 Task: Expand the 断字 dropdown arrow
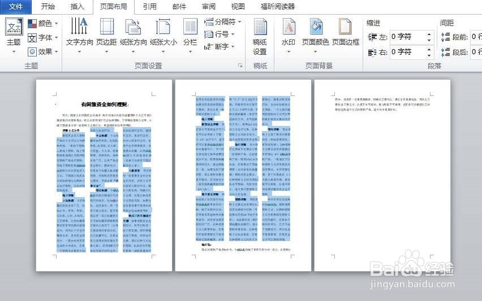click(x=233, y=47)
